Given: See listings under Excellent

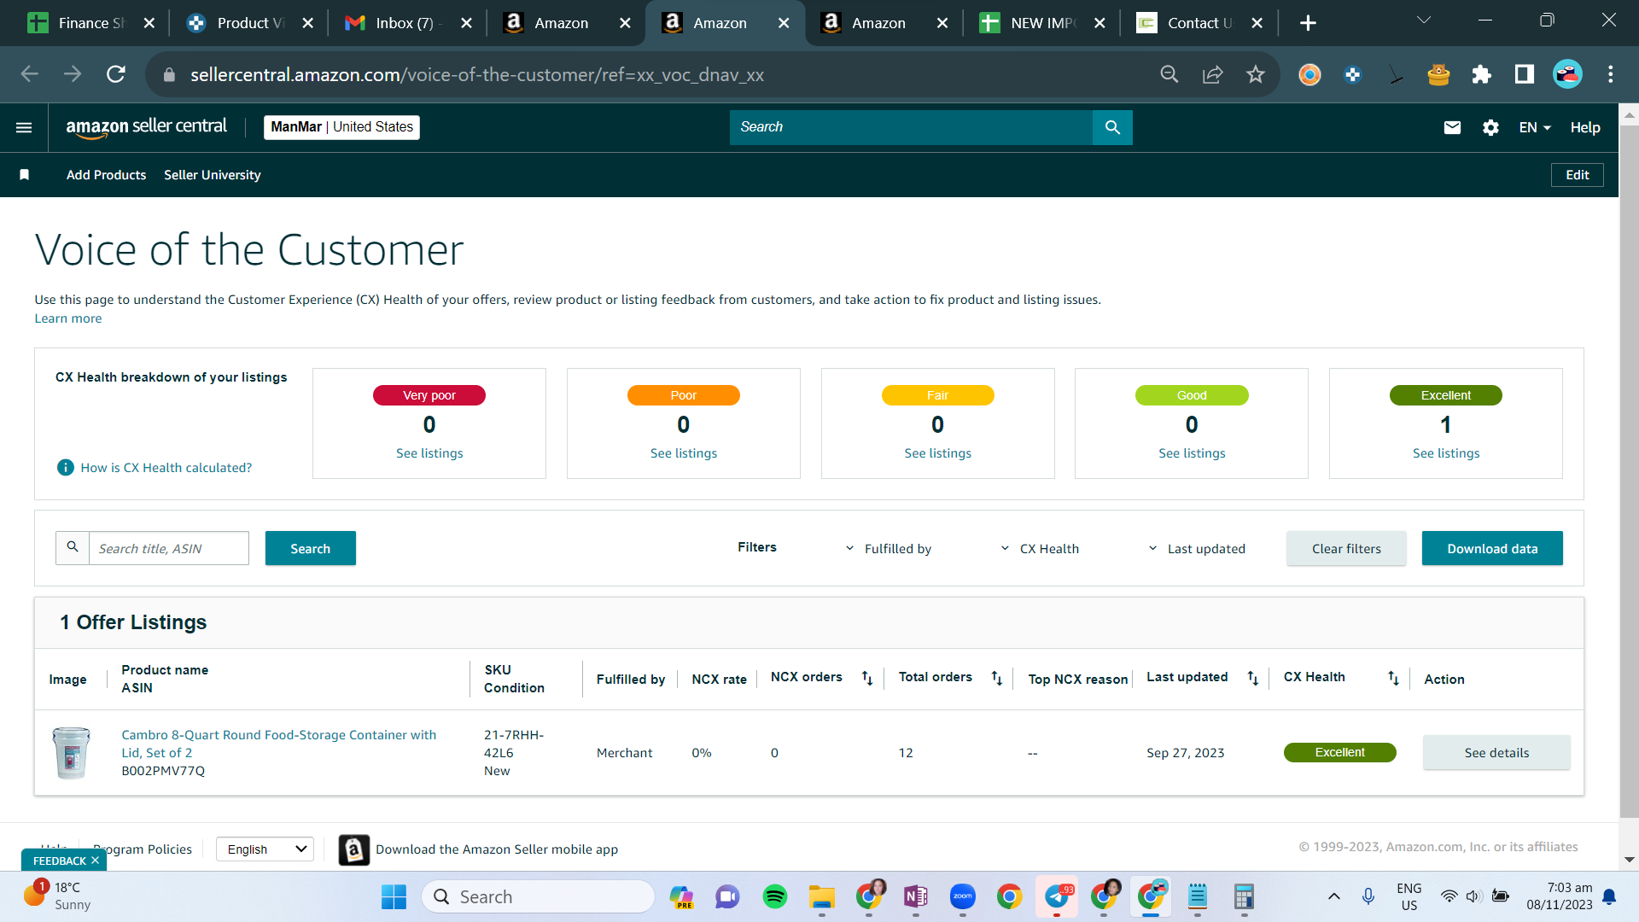Looking at the screenshot, I should (x=1446, y=453).
